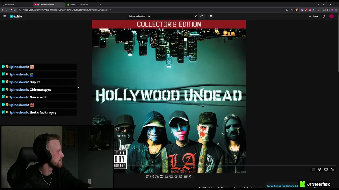Viewport: 339px width, 190px height.
Task: Open the Brave Shields lion icon
Action: pyautogui.click(x=297, y=10)
